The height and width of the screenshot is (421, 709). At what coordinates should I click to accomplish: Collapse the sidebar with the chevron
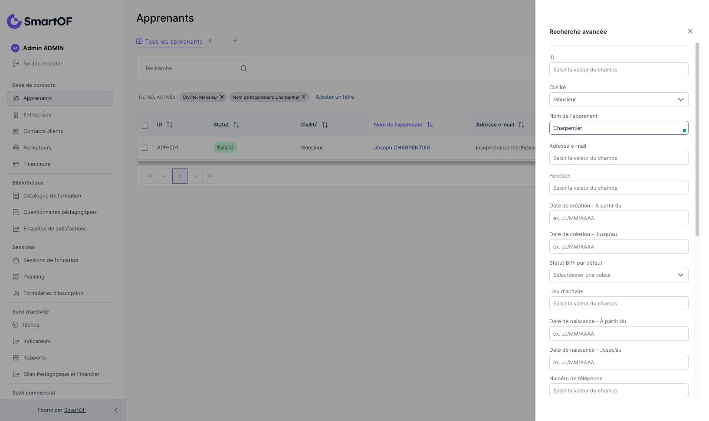pyautogui.click(x=116, y=410)
